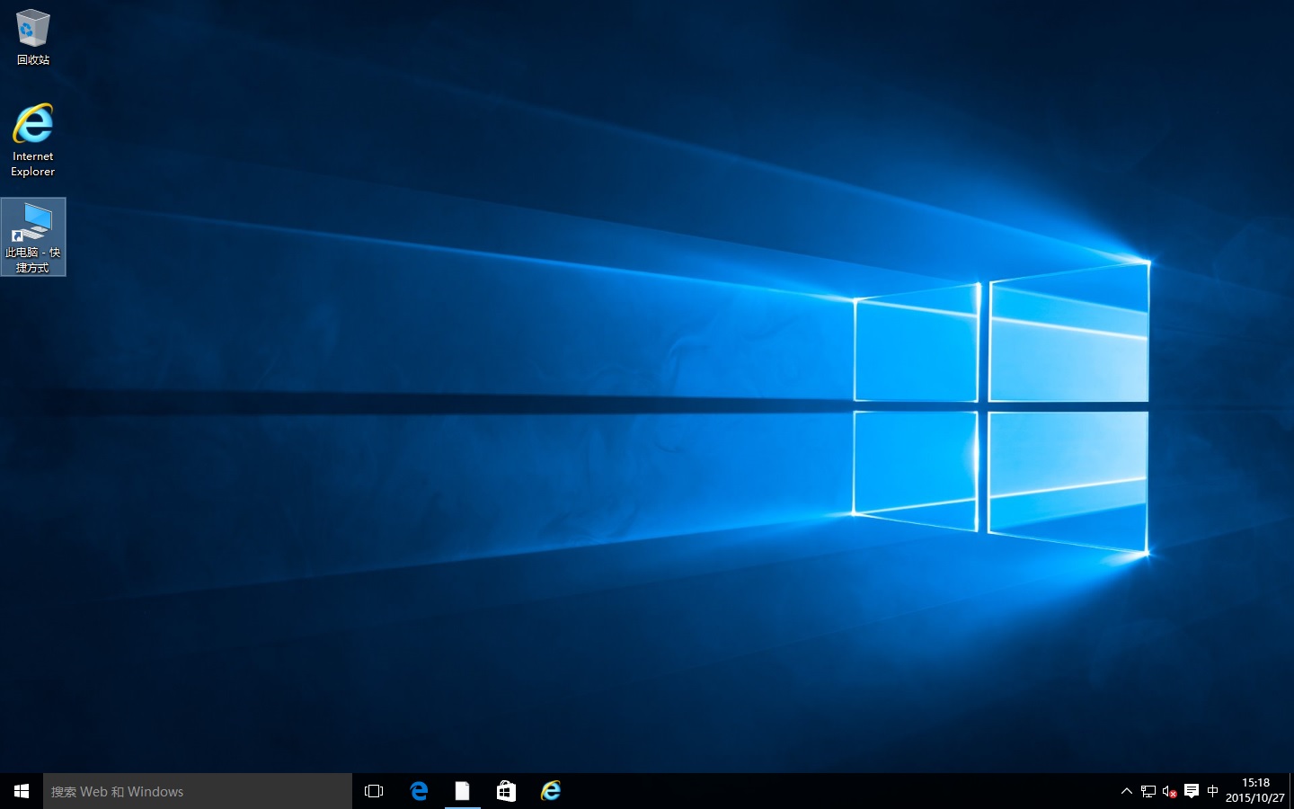Open the Windows Store from the taskbar

[x=506, y=791]
